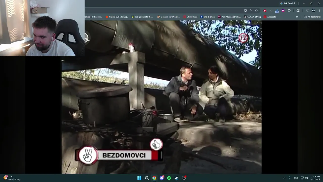
Task: Open Windows taskbar Search
Action: point(147,178)
